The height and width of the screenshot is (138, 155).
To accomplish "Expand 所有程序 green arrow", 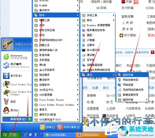I will (x=30, y=119).
